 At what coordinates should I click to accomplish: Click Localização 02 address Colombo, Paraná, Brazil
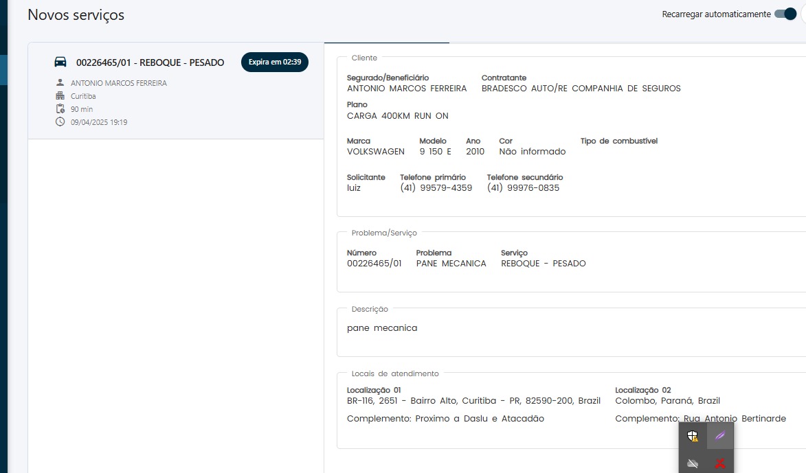(667, 401)
